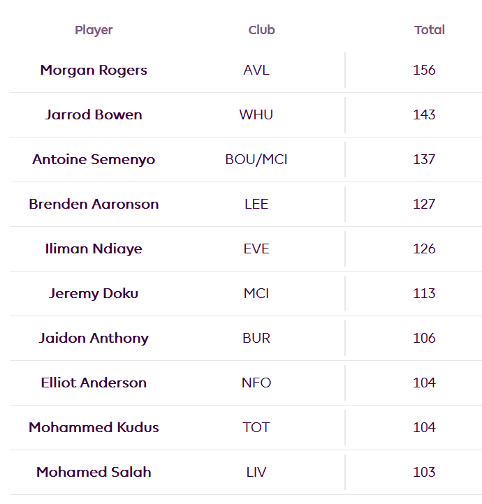482x504 pixels.
Task: Select the AVL club abbreviation
Action: click(256, 70)
